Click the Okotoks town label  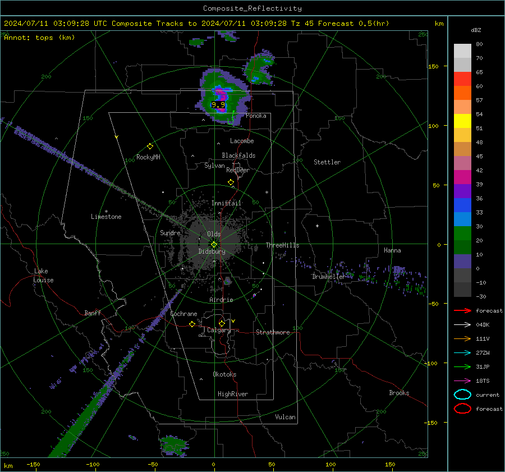pyautogui.click(x=224, y=374)
